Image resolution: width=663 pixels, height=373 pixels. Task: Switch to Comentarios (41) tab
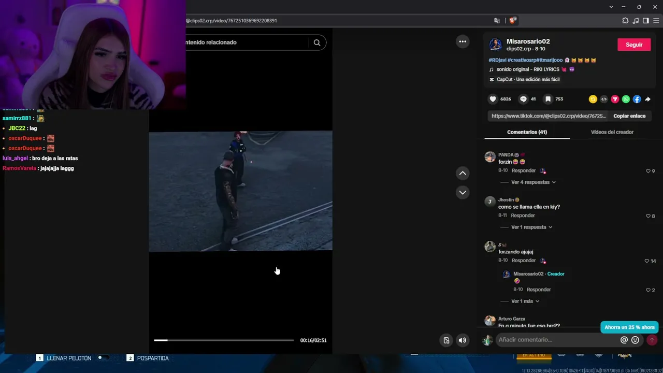pos(527,132)
